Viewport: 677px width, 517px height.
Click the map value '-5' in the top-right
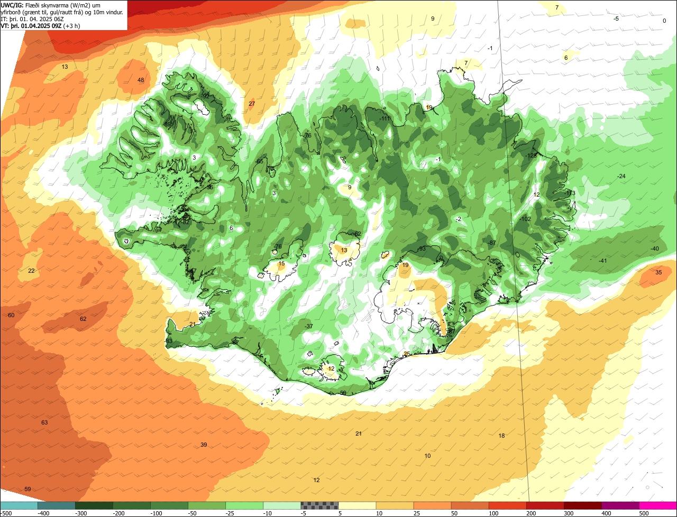616,19
